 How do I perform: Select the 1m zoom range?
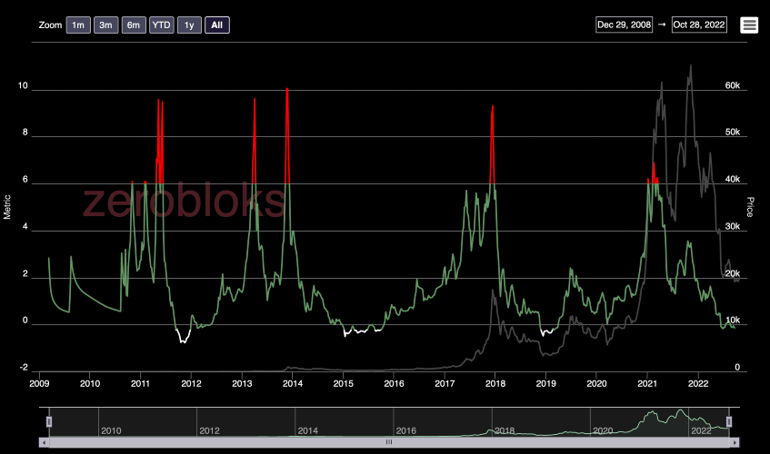pos(78,25)
